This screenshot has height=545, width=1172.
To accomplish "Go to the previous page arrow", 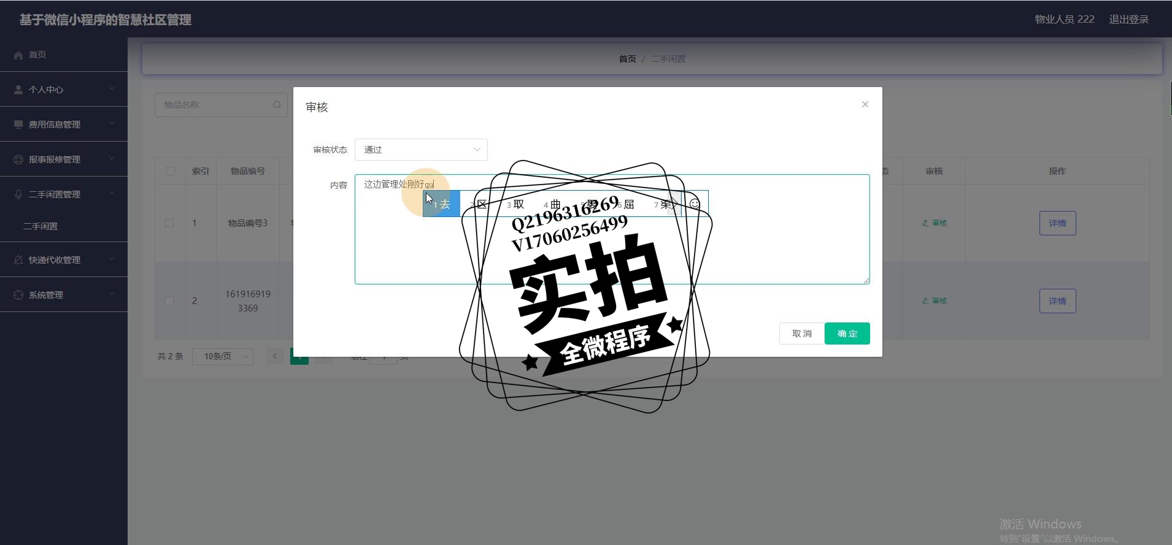I will [275, 356].
